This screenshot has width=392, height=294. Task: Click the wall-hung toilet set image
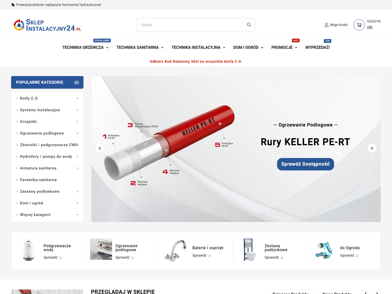click(250, 250)
